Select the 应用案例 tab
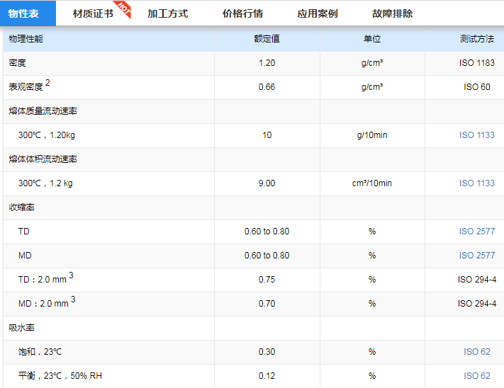This screenshot has height=388, width=504. pos(318,13)
